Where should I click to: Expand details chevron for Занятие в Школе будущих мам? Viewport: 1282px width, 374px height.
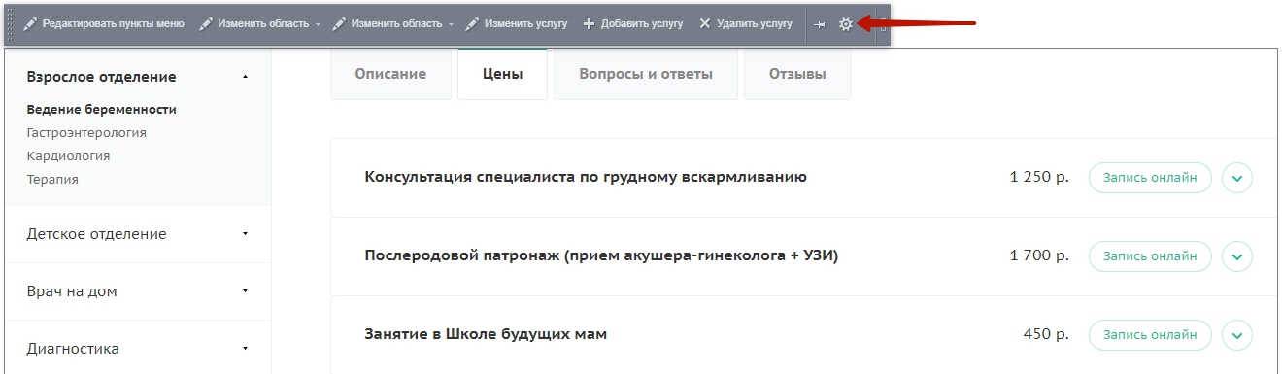(1237, 335)
